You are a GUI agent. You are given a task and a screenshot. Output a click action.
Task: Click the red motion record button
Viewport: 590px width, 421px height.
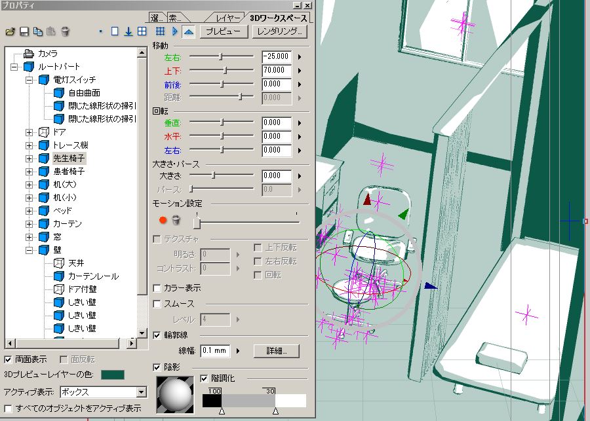coord(163,221)
